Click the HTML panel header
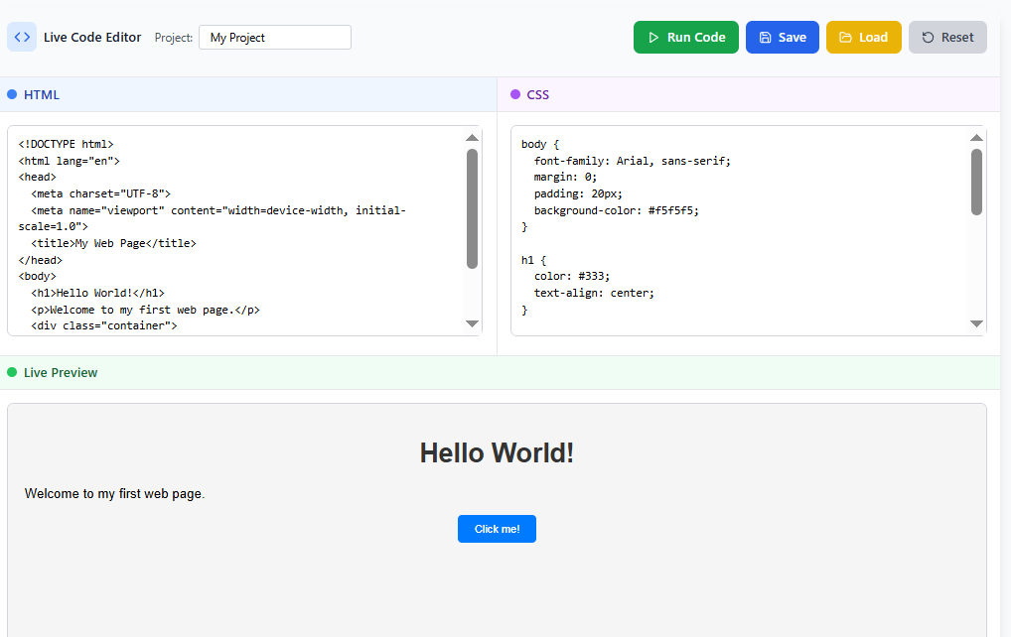This screenshot has width=1011, height=637. [40, 94]
